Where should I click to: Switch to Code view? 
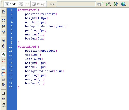pos(11,4)
